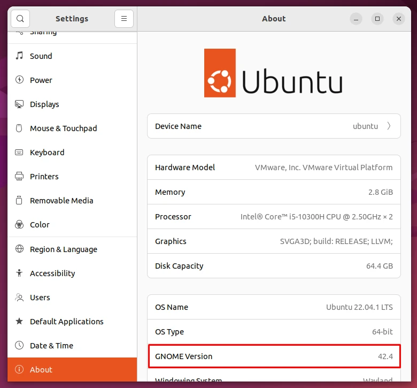This screenshot has width=417, height=388.
Task: Select the About sidebar entry
Action: [72, 370]
